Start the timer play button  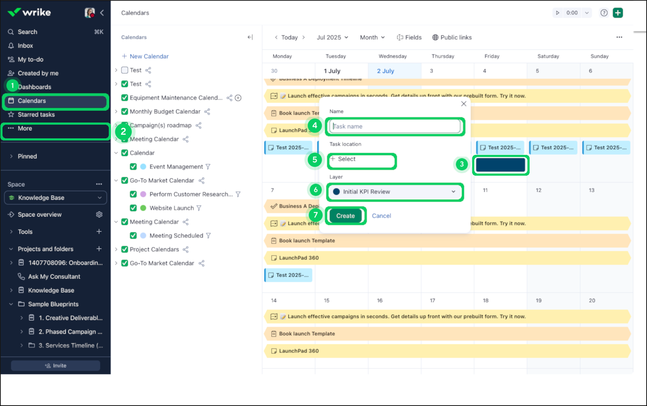[x=558, y=13]
